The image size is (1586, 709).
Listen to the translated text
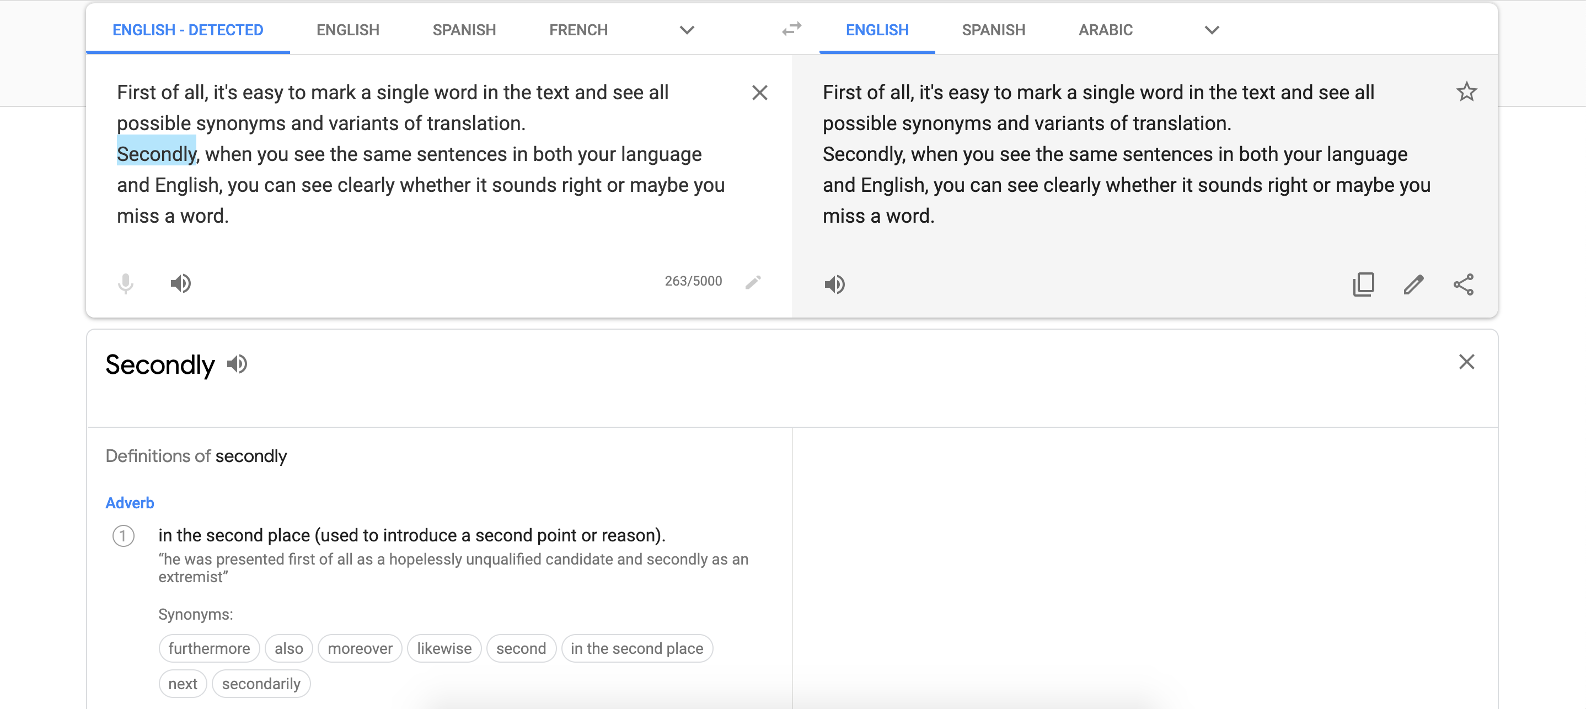click(834, 284)
